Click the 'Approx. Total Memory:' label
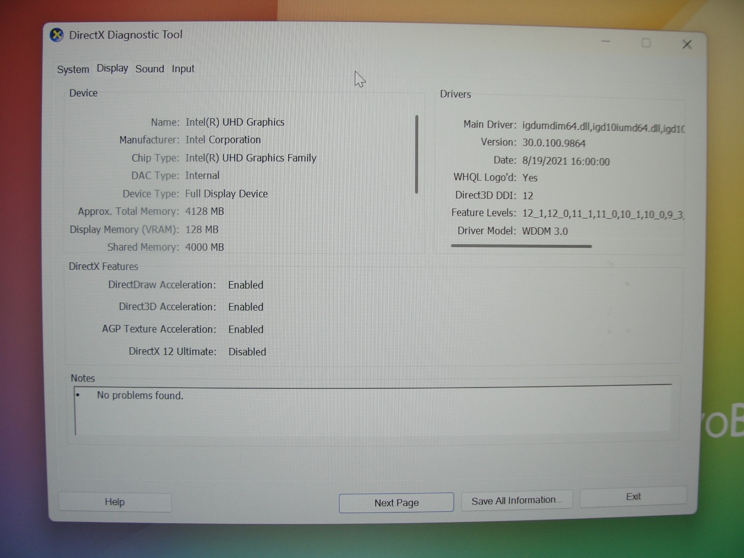This screenshot has width=744, height=558. click(128, 212)
